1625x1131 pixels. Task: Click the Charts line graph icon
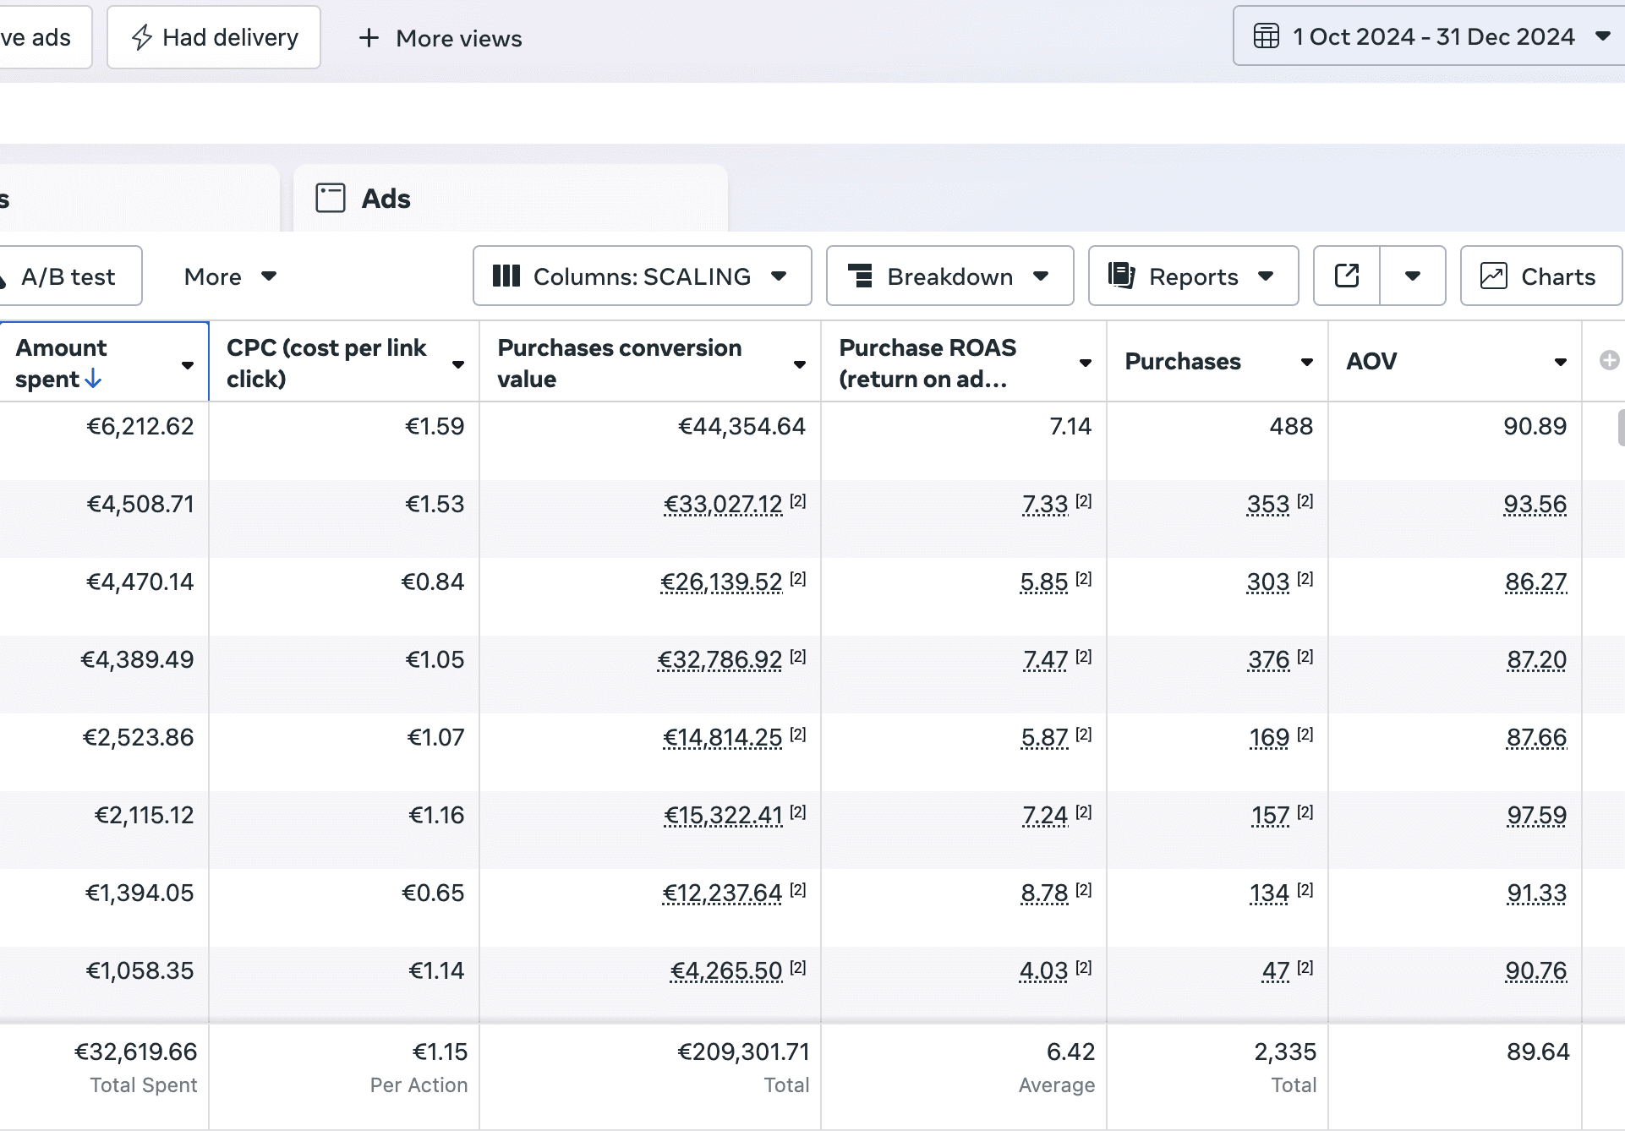tap(1493, 276)
